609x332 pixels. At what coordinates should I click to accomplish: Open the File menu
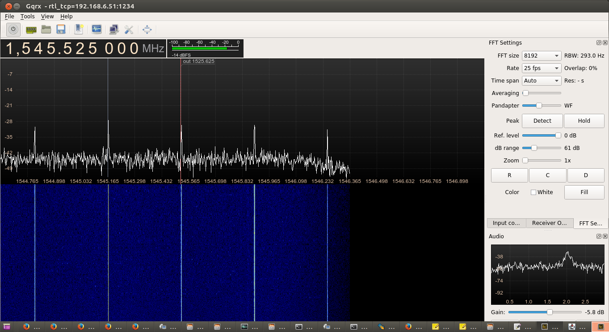coord(9,17)
